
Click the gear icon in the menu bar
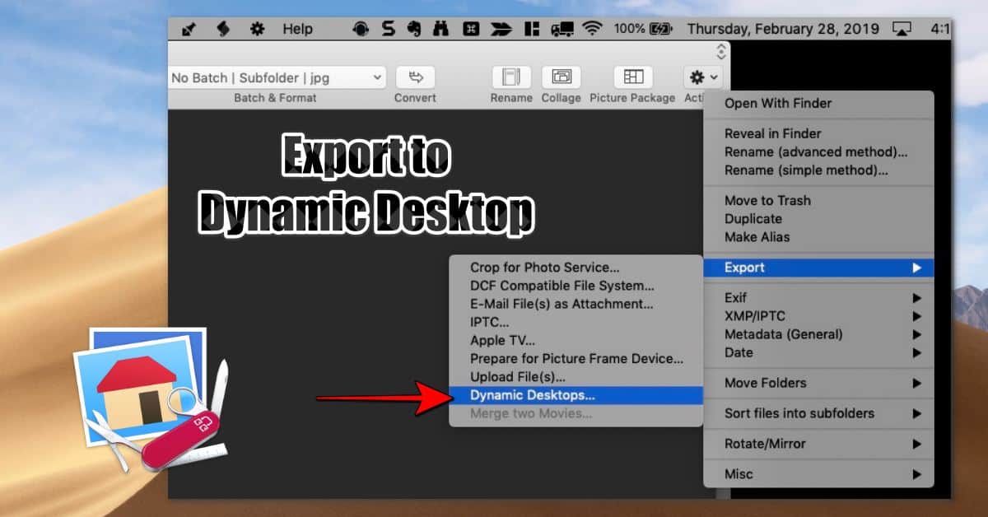tap(258, 29)
